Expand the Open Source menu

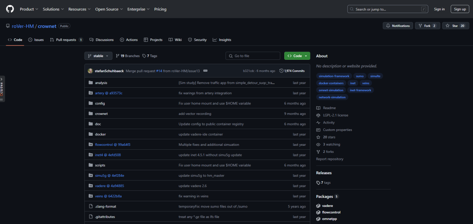click(x=109, y=9)
